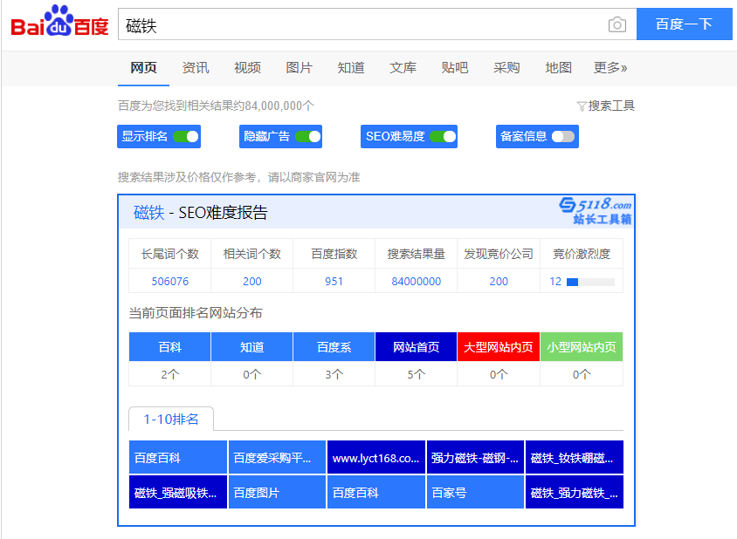Click the 当前页面排名网站分布 heading
Viewport: 737px width, 539px height.
[x=196, y=313]
